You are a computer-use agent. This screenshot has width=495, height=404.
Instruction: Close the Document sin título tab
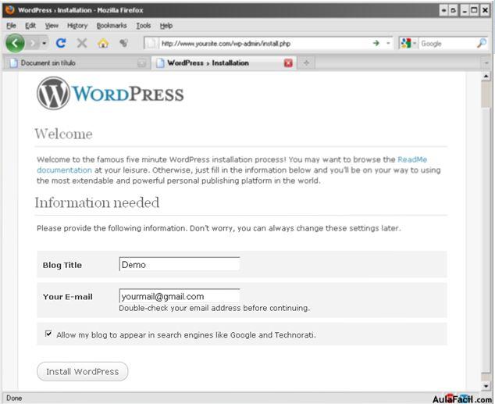click(x=142, y=63)
